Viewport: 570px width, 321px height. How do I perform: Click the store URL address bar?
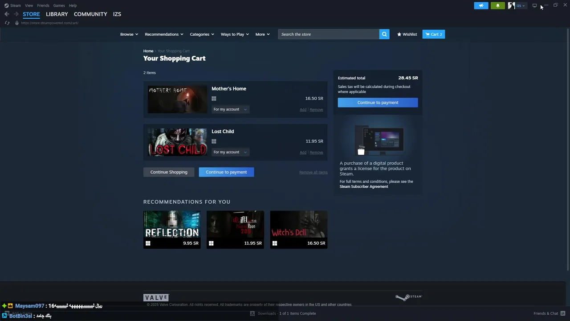[x=49, y=23]
